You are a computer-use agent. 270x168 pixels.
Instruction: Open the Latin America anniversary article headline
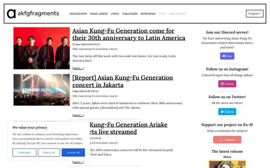129,34
